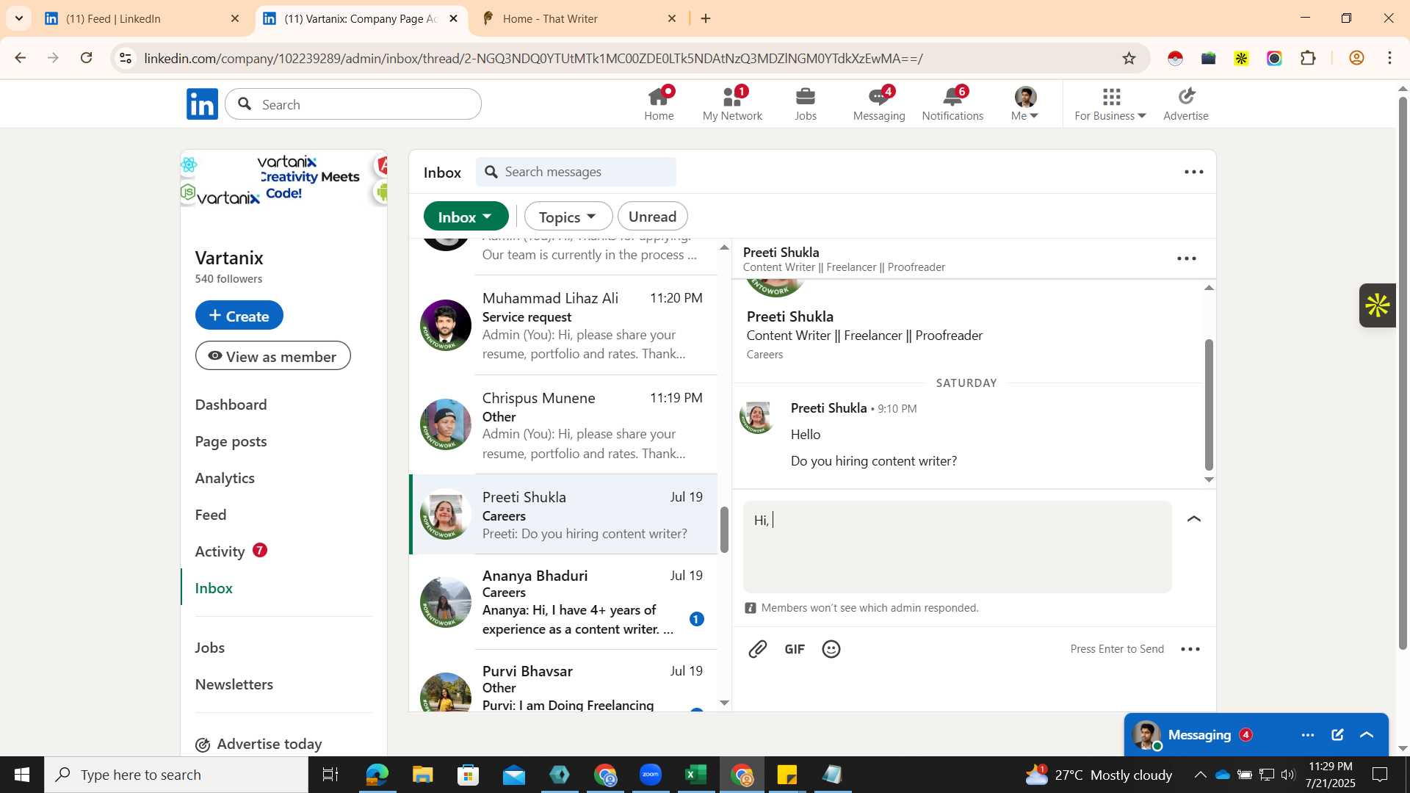1410x793 pixels.
Task: Bookmark this page with star icon
Action: click(1129, 58)
